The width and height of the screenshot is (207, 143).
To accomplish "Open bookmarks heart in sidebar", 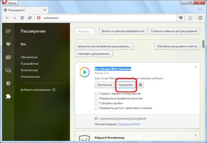I will click(x=8, y=44).
